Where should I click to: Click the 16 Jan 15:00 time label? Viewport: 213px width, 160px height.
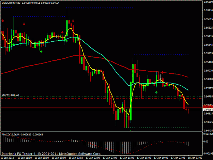tap(42, 158)
